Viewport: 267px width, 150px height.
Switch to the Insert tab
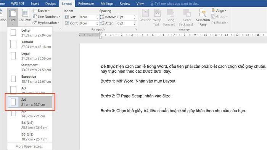[x=35, y=3]
